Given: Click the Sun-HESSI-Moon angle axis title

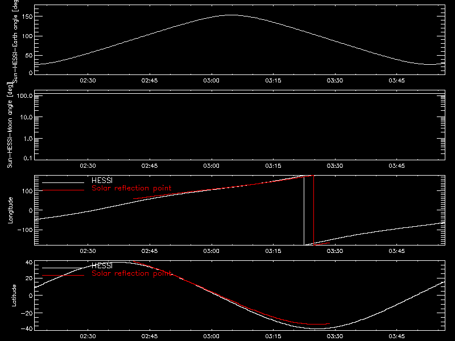Looking at the screenshot, I should [10, 125].
